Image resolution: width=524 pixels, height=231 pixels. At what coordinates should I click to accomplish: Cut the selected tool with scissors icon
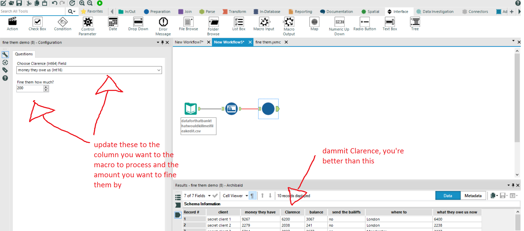pyautogui.click(x=29, y=3)
